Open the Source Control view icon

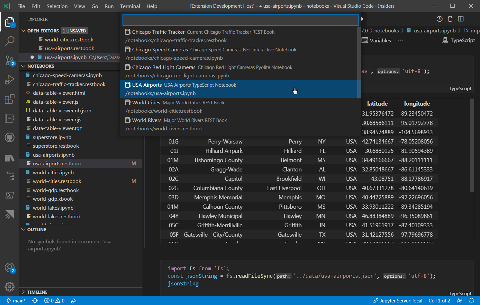(x=10, y=60)
